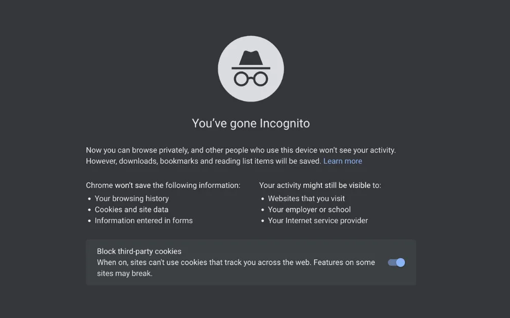Image resolution: width=510 pixels, height=318 pixels.
Task: Select the "Your Internet service provider" bullet item
Action: (x=318, y=221)
